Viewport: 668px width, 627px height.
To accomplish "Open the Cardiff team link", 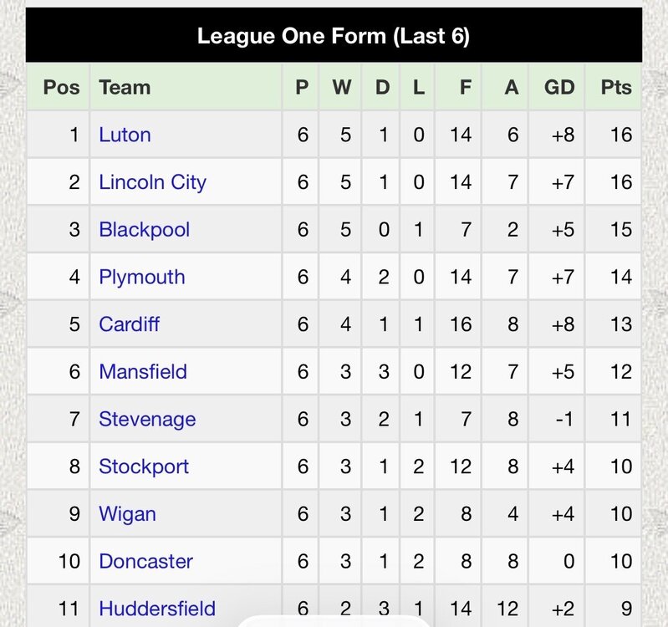I will point(129,324).
